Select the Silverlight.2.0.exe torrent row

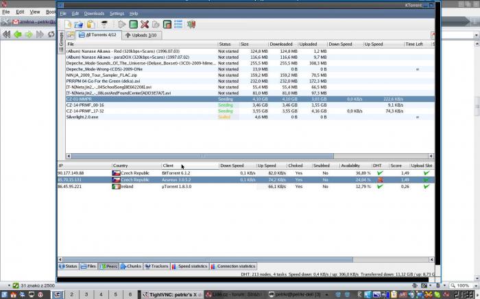(x=250, y=117)
